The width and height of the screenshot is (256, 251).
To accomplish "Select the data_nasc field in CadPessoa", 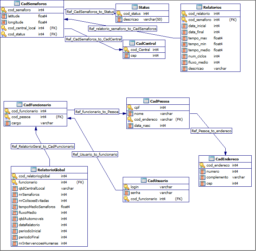I will [142, 126].
